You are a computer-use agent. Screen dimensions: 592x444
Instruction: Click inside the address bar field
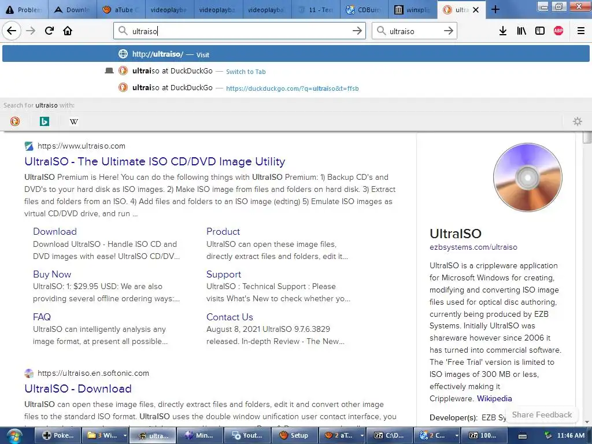239,31
